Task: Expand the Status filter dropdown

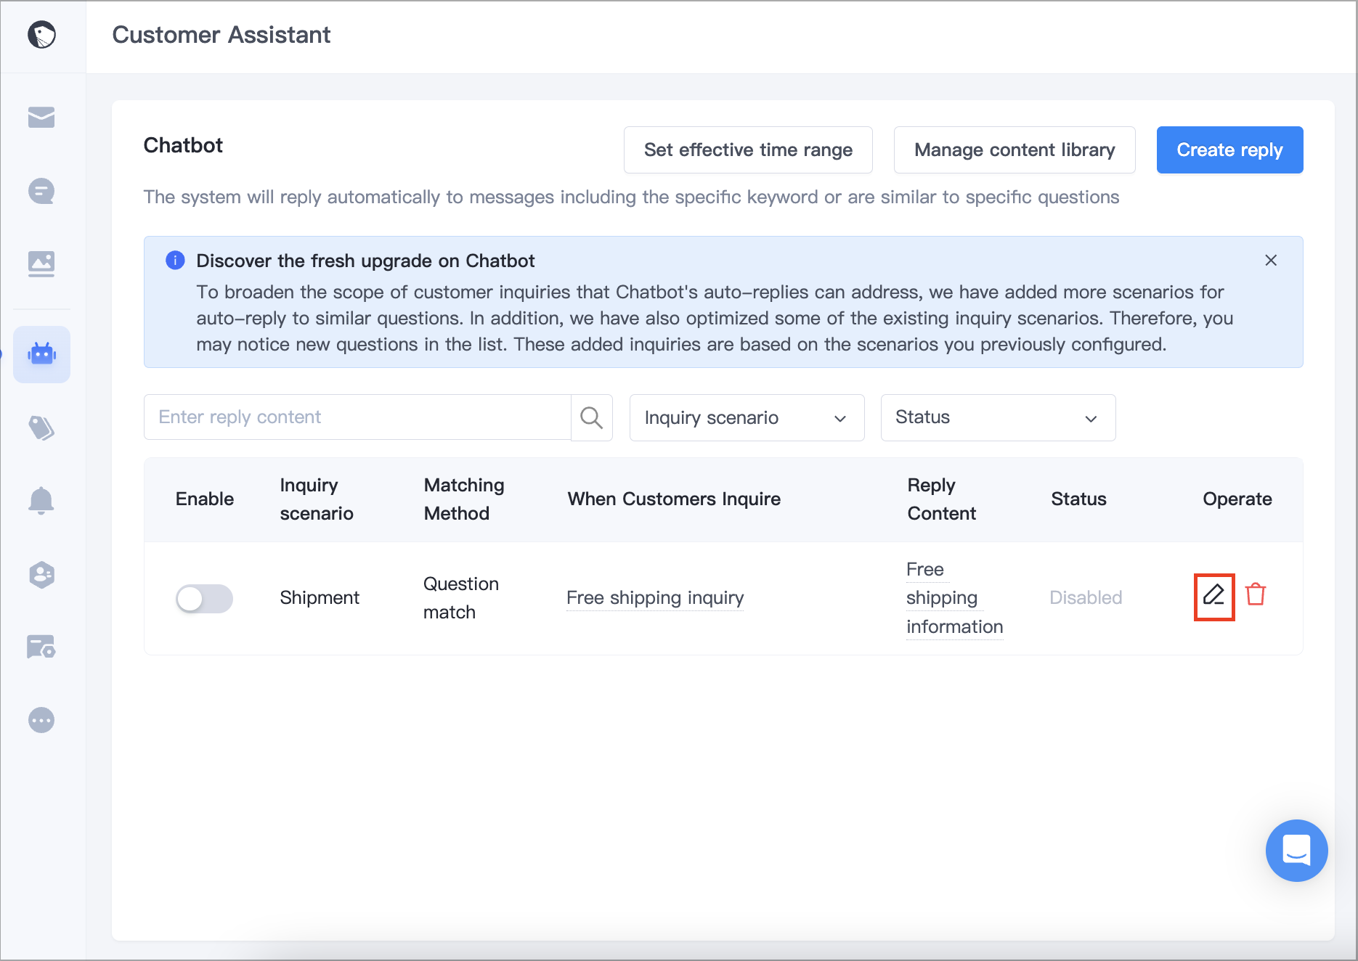Action: [x=998, y=417]
